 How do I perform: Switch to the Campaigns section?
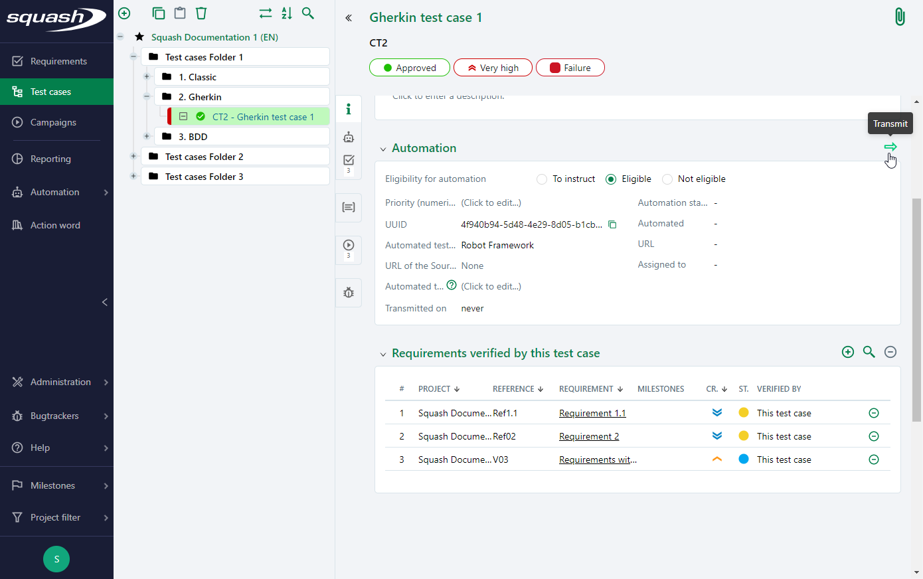(57, 122)
